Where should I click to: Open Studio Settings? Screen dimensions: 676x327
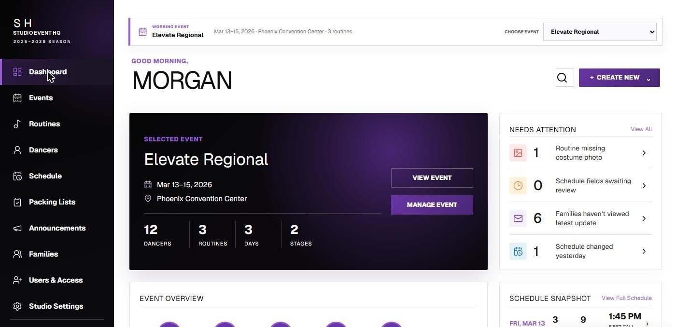tap(57, 306)
